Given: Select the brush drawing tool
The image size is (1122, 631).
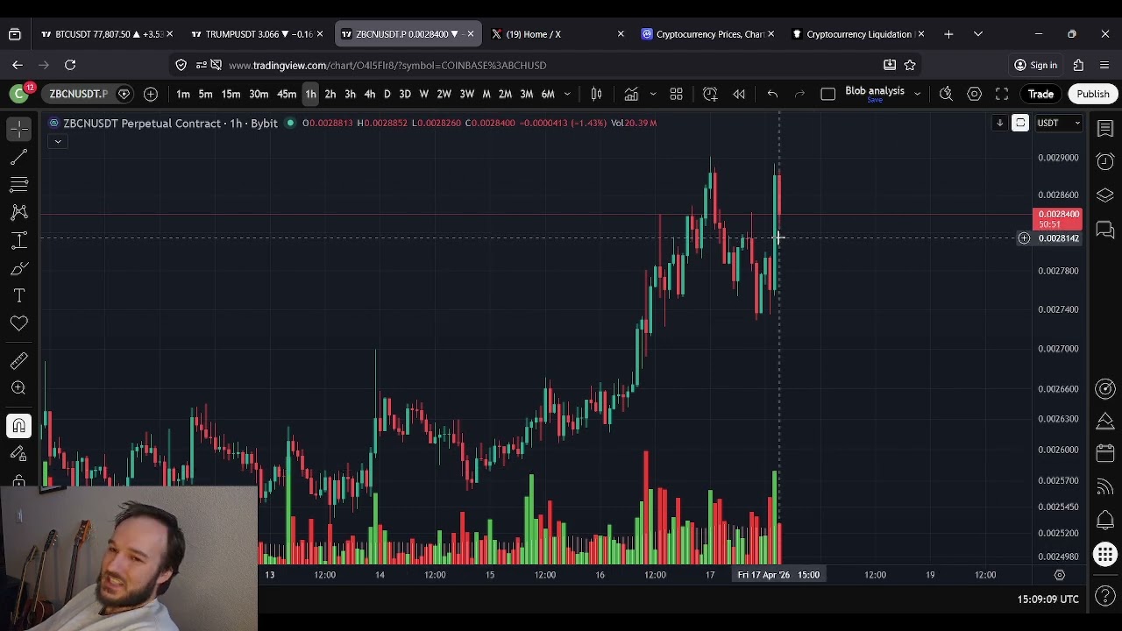Looking at the screenshot, I should coord(18,269).
